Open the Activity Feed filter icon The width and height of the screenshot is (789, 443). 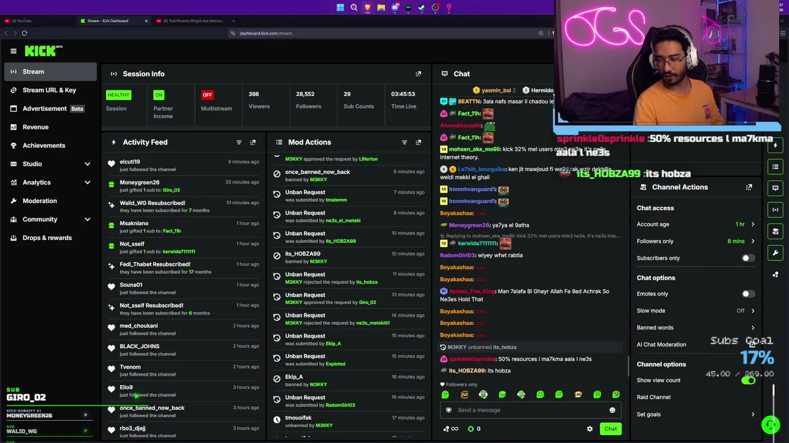[239, 142]
